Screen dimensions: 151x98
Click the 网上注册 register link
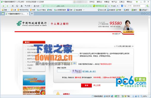pyautogui.click(x=97, y=85)
